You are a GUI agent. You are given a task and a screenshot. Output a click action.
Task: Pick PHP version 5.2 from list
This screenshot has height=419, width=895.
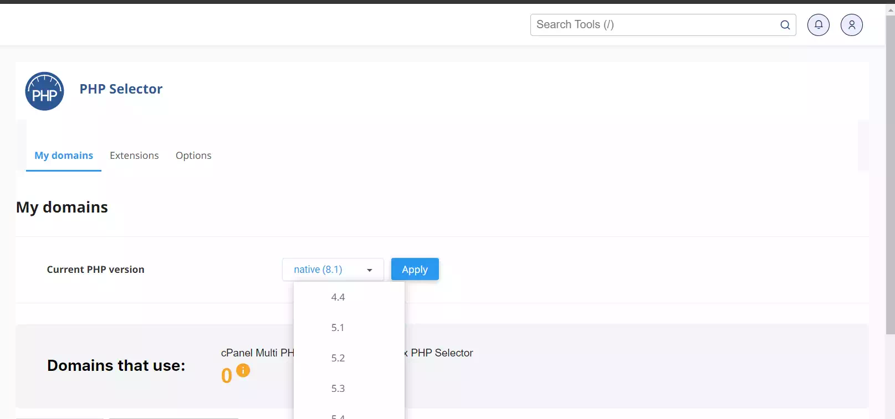349,358
